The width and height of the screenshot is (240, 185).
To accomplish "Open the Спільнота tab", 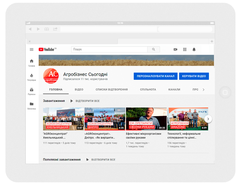I will coord(148,90).
